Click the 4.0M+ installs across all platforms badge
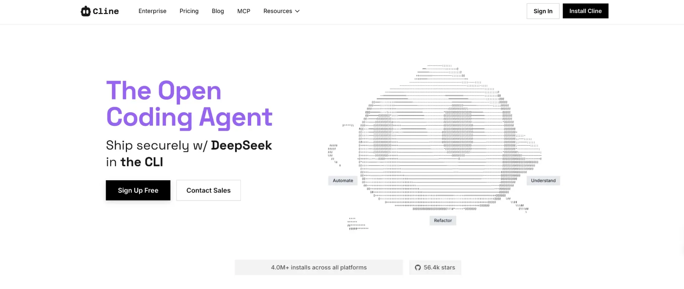Viewport: 684px width, 289px height. [x=319, y=267]
